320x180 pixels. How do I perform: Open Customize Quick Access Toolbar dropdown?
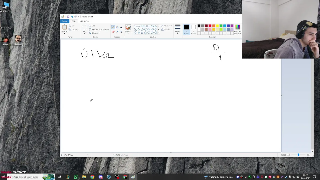pyautogui.click(x=79, y=17)
